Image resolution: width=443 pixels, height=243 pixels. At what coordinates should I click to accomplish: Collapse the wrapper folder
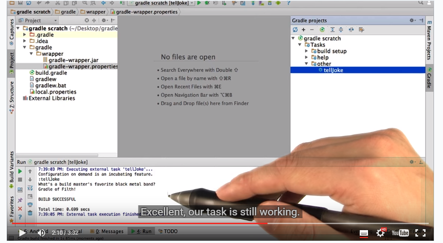[x=31, y=54]
